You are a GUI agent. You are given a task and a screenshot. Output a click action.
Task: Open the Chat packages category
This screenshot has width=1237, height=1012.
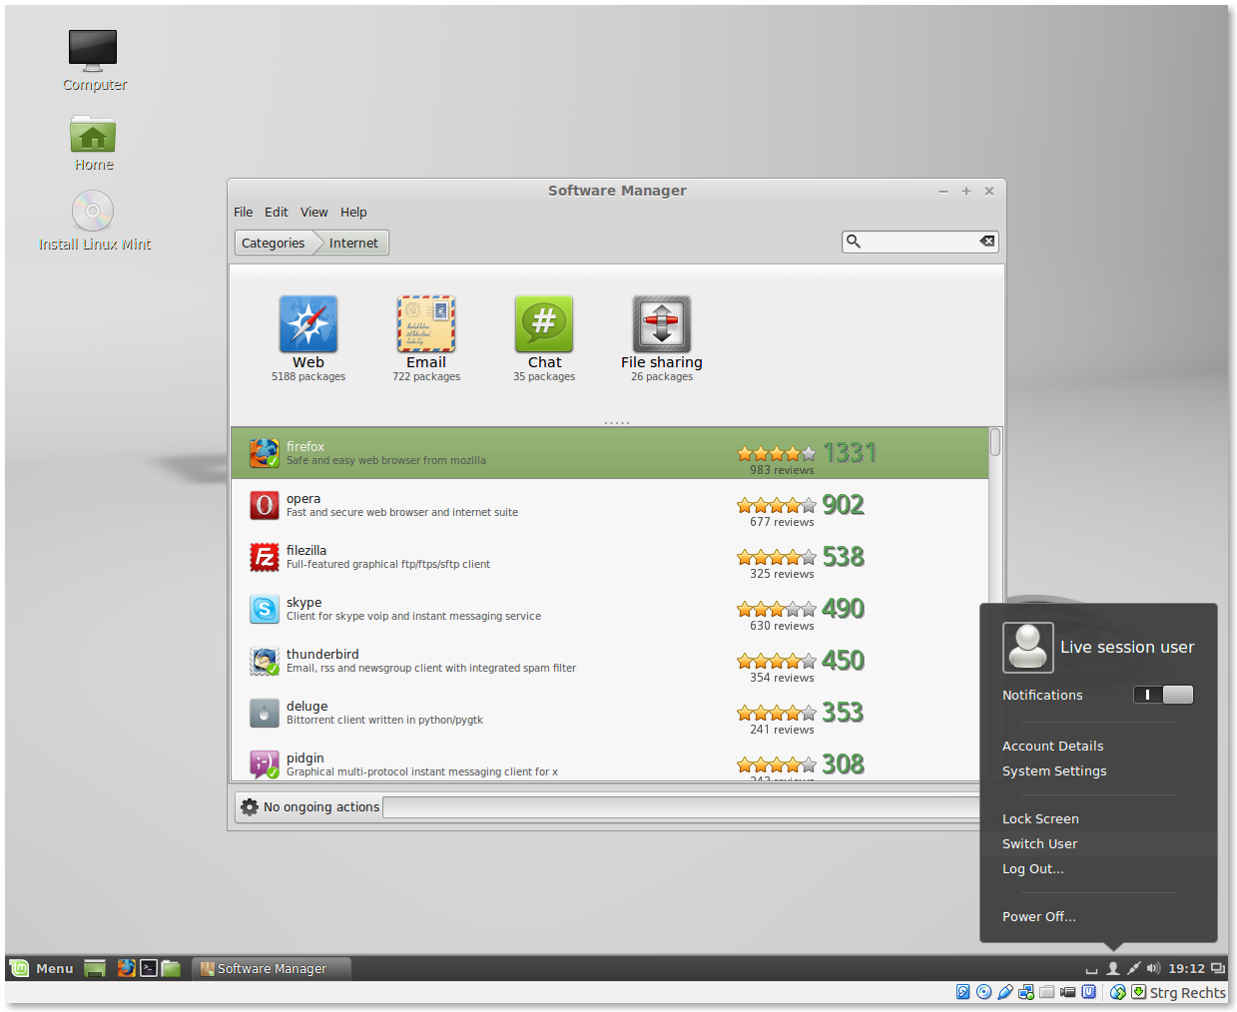tap(543, 324)
